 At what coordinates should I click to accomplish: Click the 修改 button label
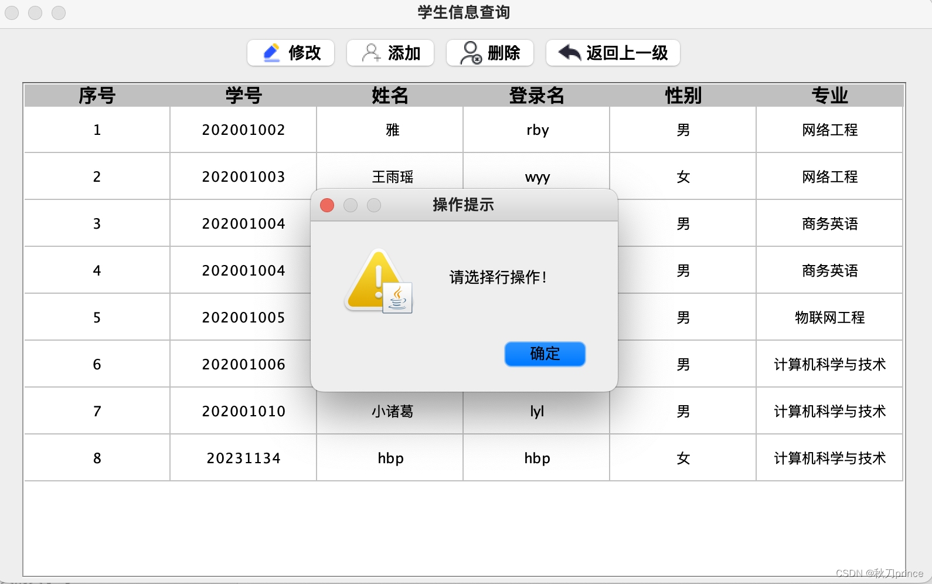pyautogui.click(x=305, y=53)
